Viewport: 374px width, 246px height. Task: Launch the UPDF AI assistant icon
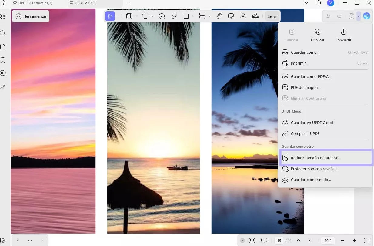click(367, 16)
